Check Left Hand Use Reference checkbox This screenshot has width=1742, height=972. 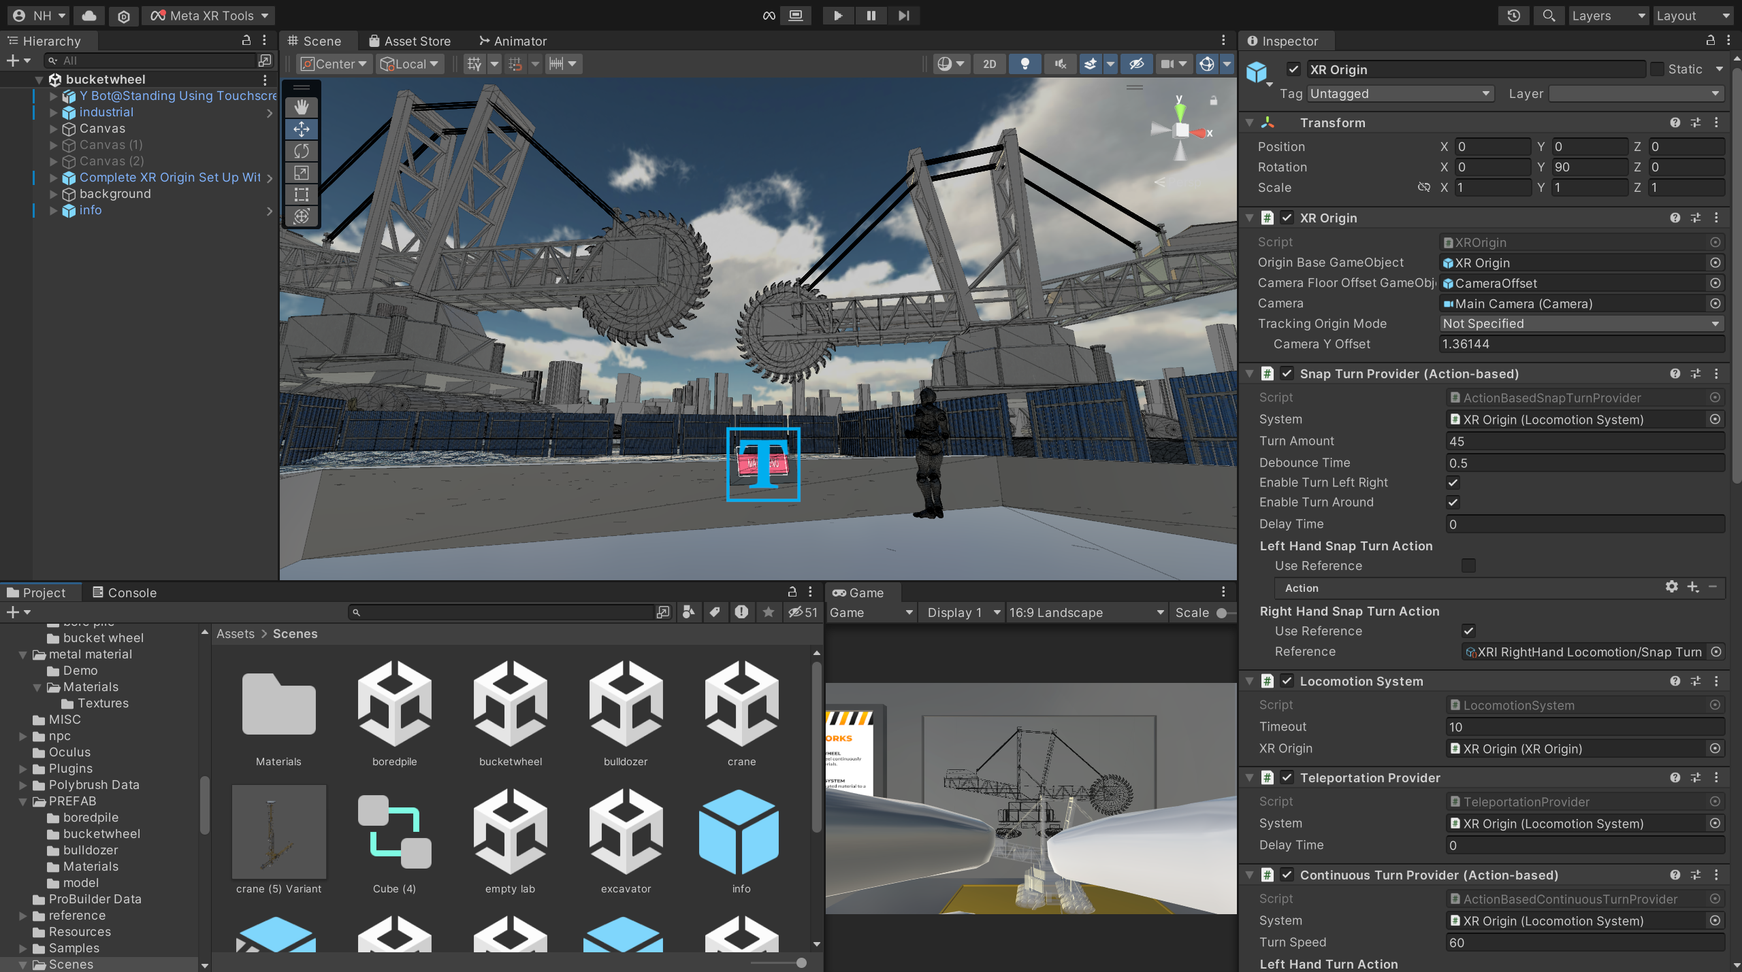point(1468,565)
